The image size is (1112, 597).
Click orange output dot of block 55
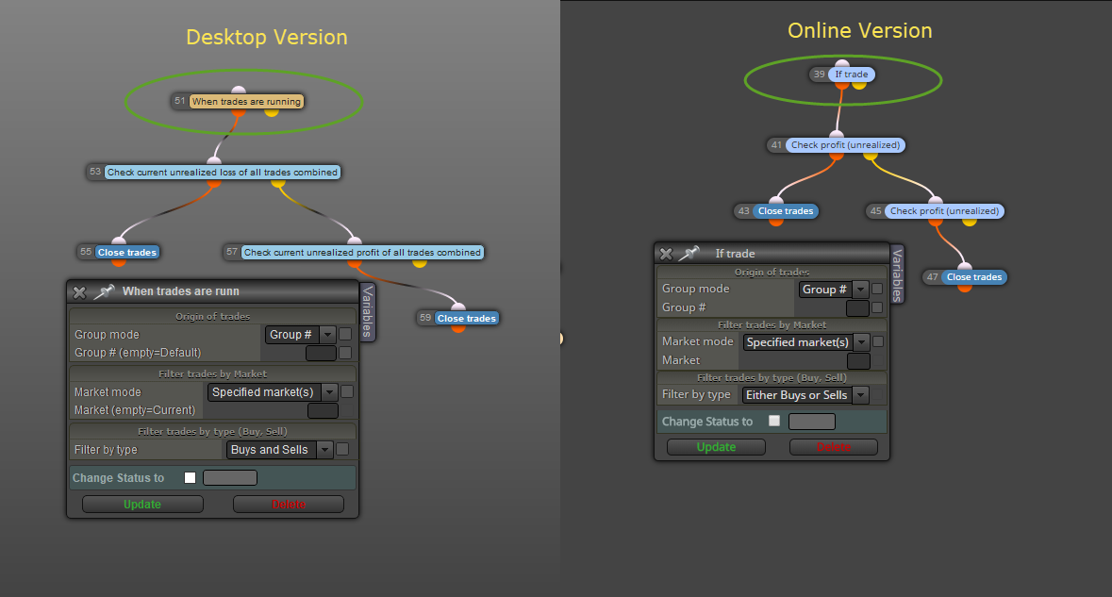(x=119, y=262)
